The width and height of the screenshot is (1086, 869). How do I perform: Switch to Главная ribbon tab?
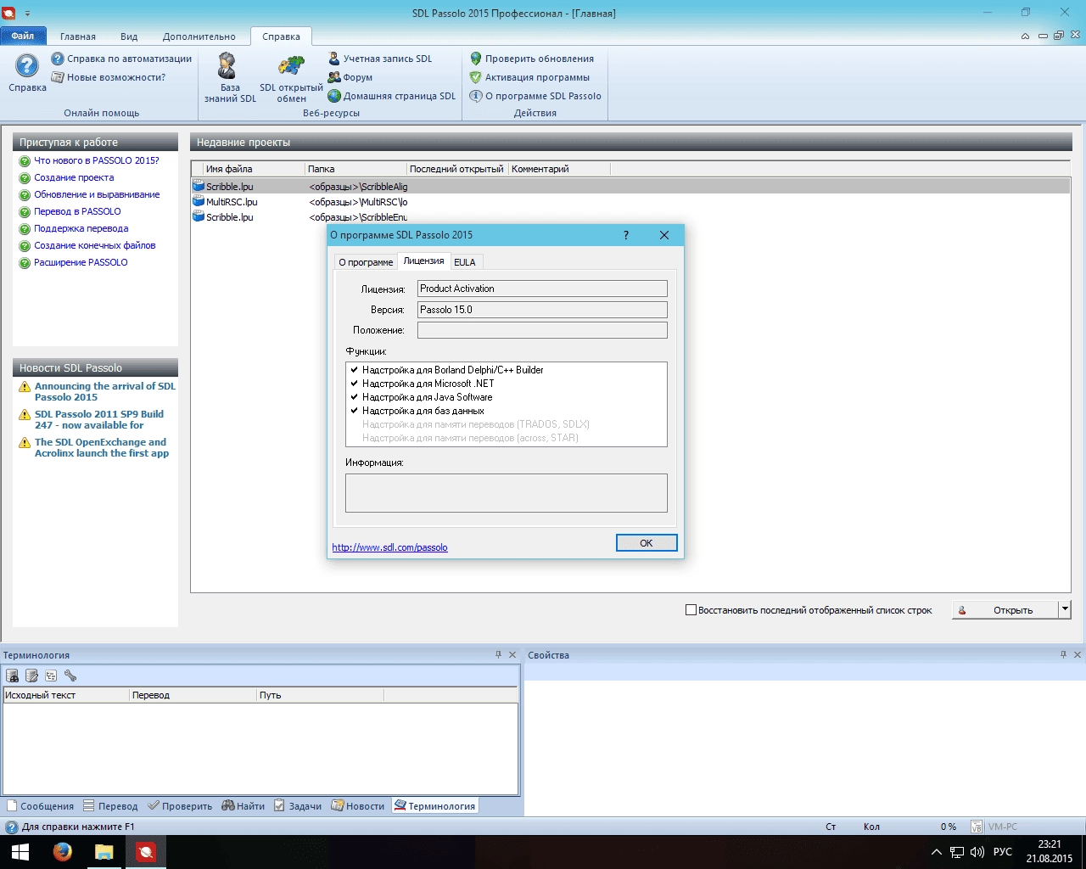78,36
